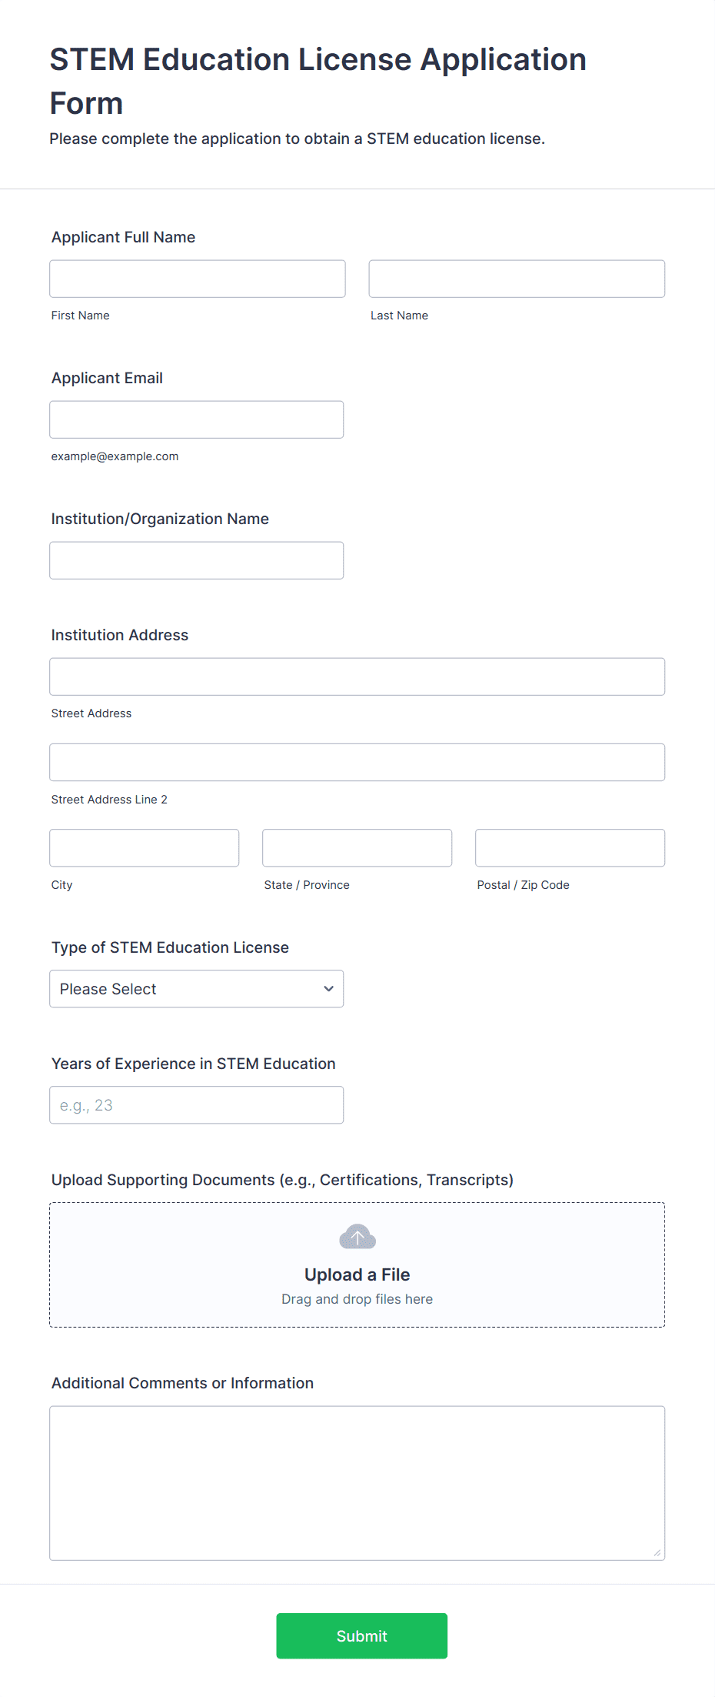
Task: Select Years of Experience number field
Action: (197, 1105)
